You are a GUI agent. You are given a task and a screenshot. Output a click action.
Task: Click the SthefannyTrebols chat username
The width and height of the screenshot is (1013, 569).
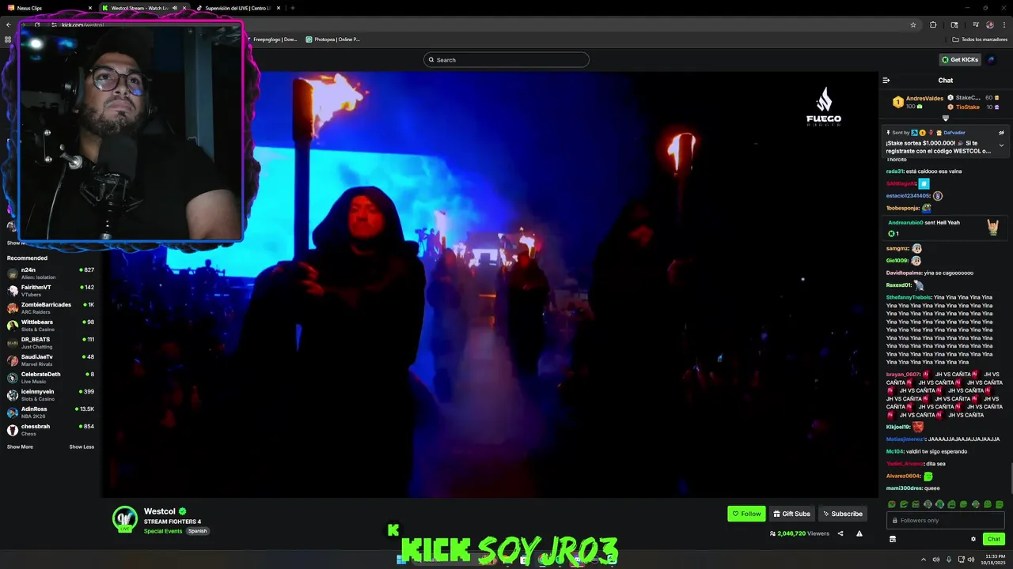click(x=909, y=297)
